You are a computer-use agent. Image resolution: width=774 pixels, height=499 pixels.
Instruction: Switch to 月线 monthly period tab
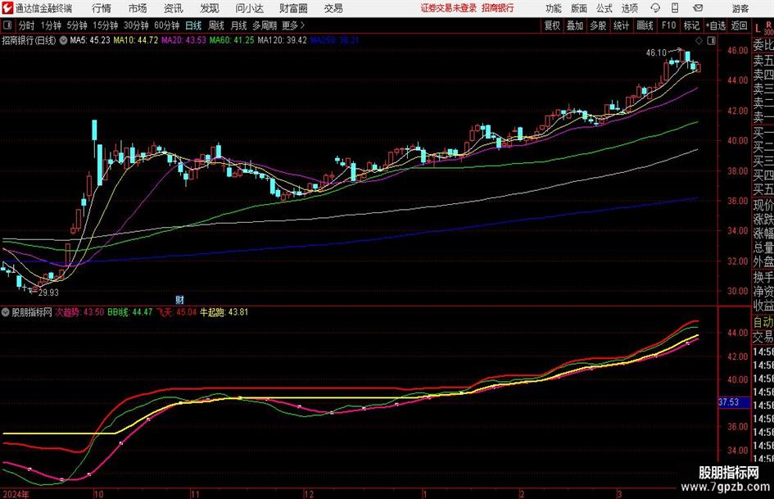238,25
